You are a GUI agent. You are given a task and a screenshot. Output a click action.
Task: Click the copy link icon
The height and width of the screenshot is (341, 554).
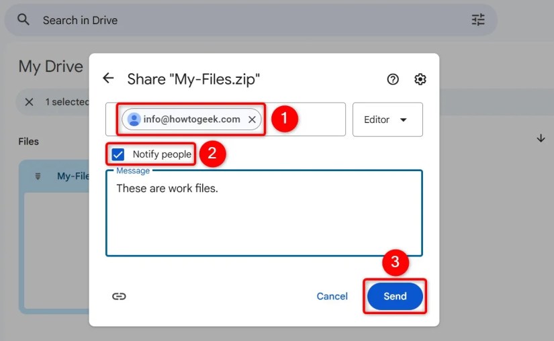[x=119, y=296]
